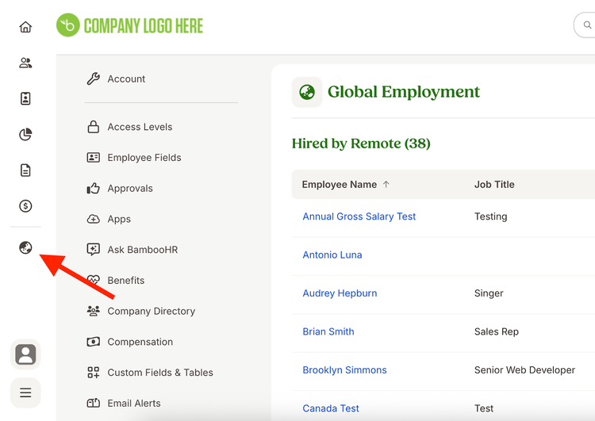
Task: Open the Home icon in sidebar
Action: pos(25,27)
